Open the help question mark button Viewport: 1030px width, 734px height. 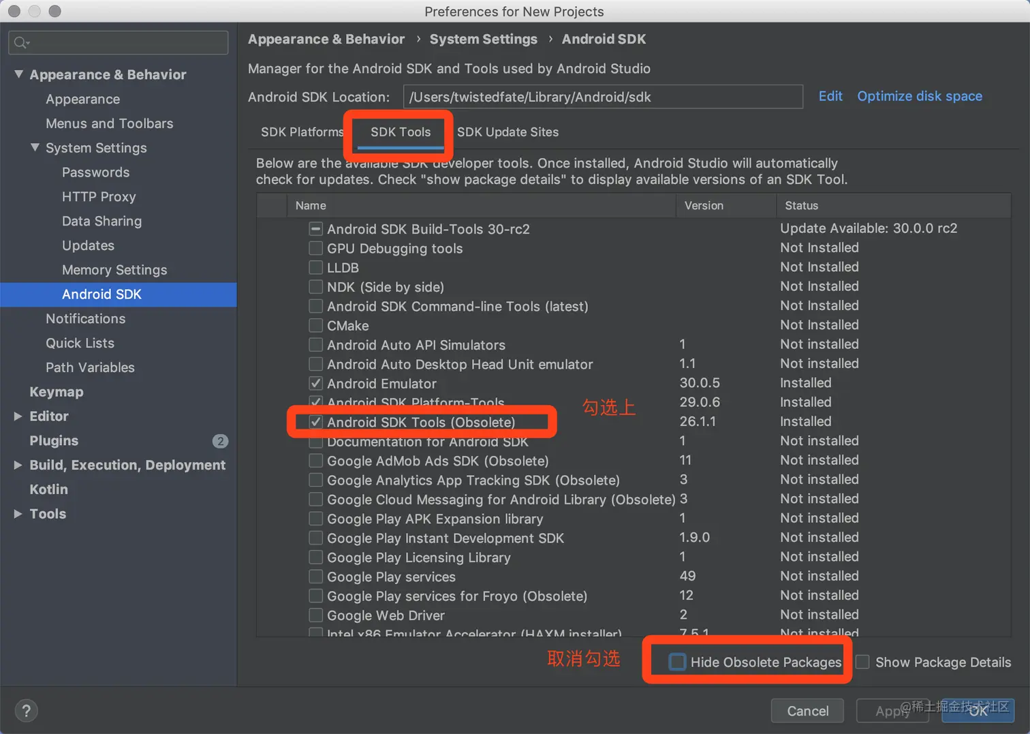[x=26, y=711]
